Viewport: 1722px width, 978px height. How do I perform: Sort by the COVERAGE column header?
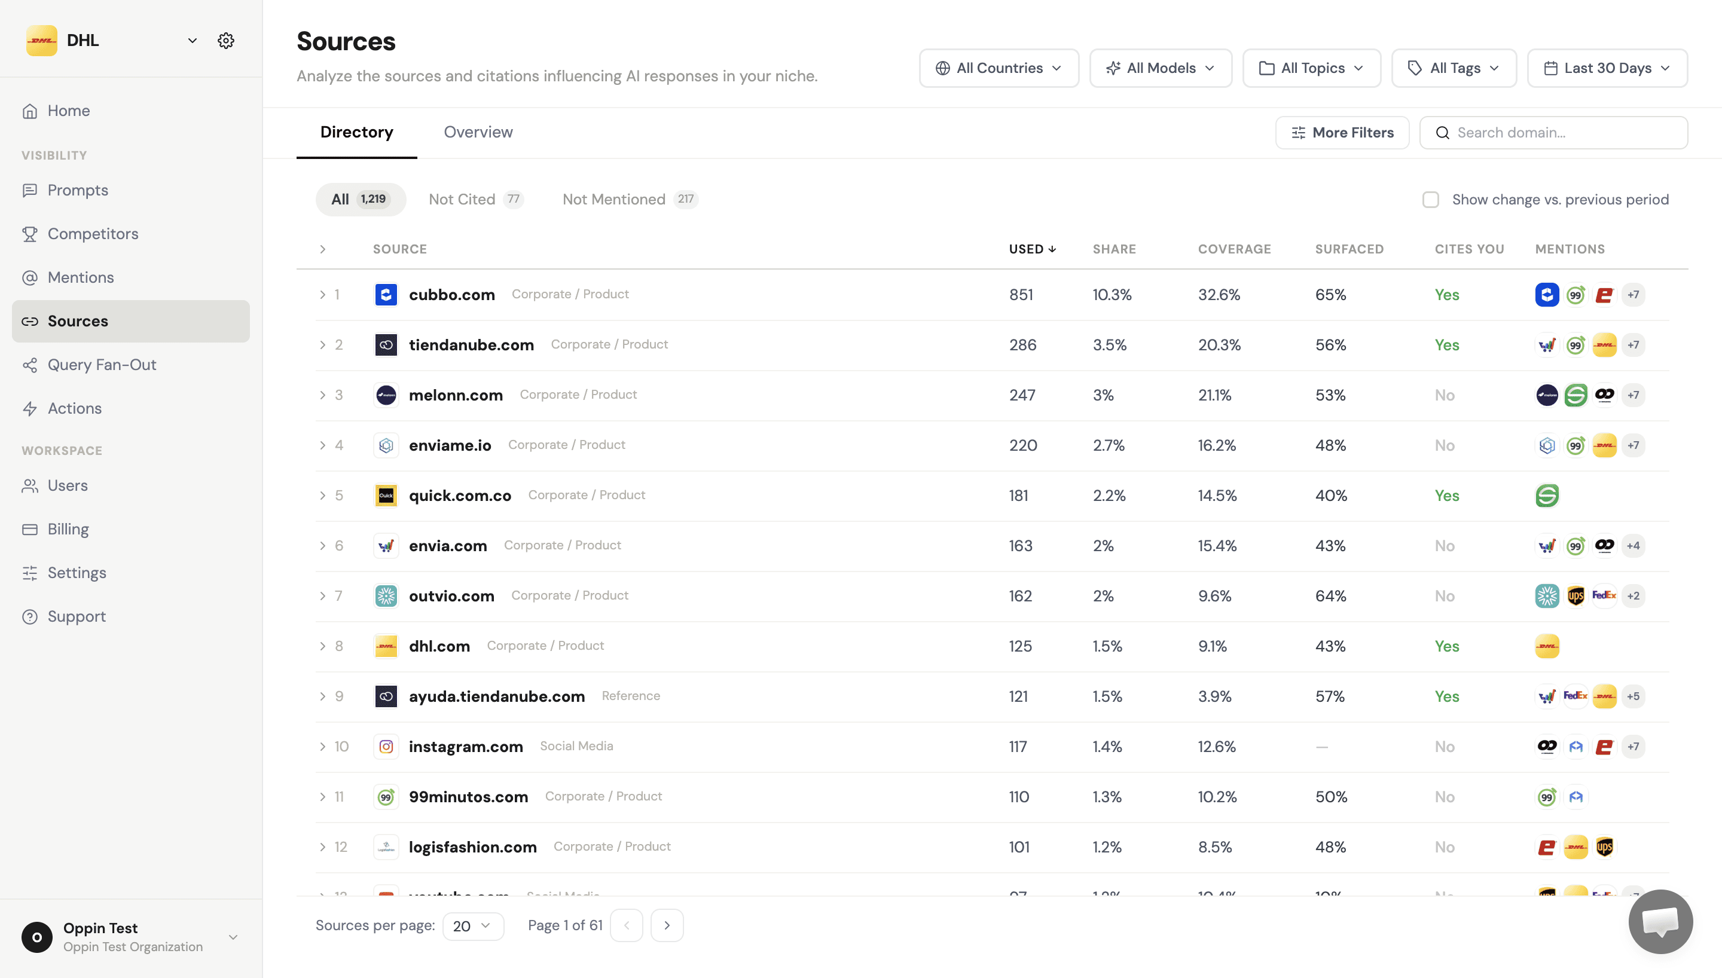point(1235,249)
